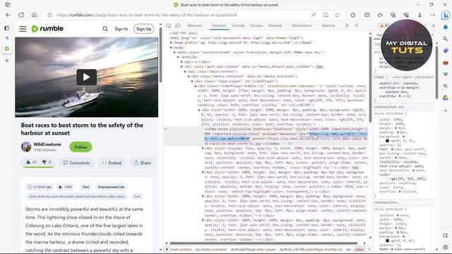The height and width of the screenshot is (254, 452).
Task: Open Edge sidebar settings gear
Action: pyautogui.click(x=446, y=247)
